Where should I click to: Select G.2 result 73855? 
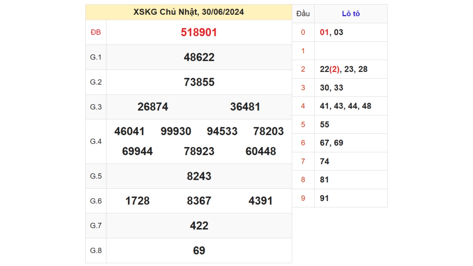199,82
